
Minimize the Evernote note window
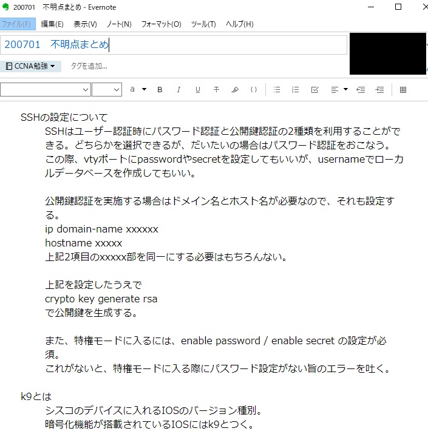click(371, 7)
